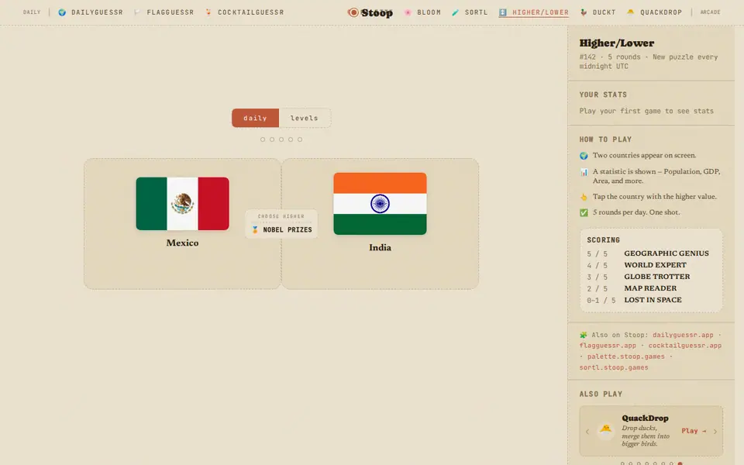Screen dimensions: 744x465
Task: Choose Mexico flag as higher
Action: [x=182, y=204]
